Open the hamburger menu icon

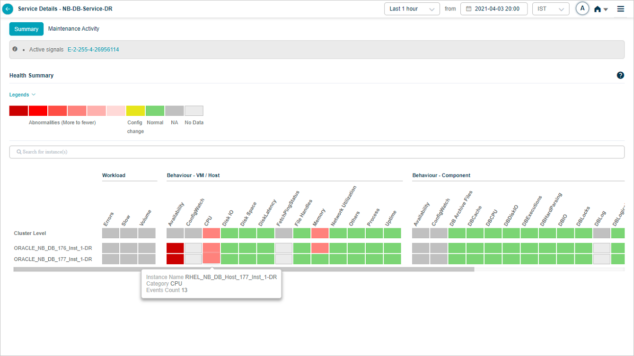621,9
